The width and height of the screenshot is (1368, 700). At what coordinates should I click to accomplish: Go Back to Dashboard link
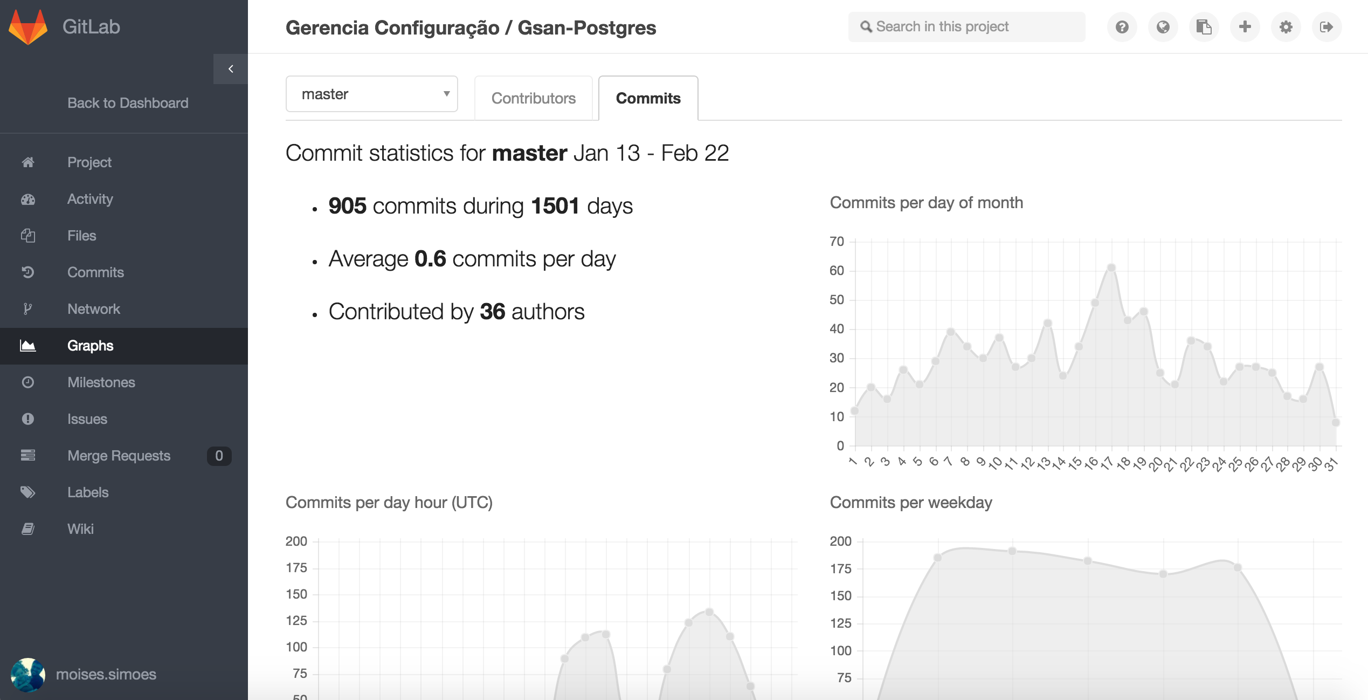click(128, 103)
